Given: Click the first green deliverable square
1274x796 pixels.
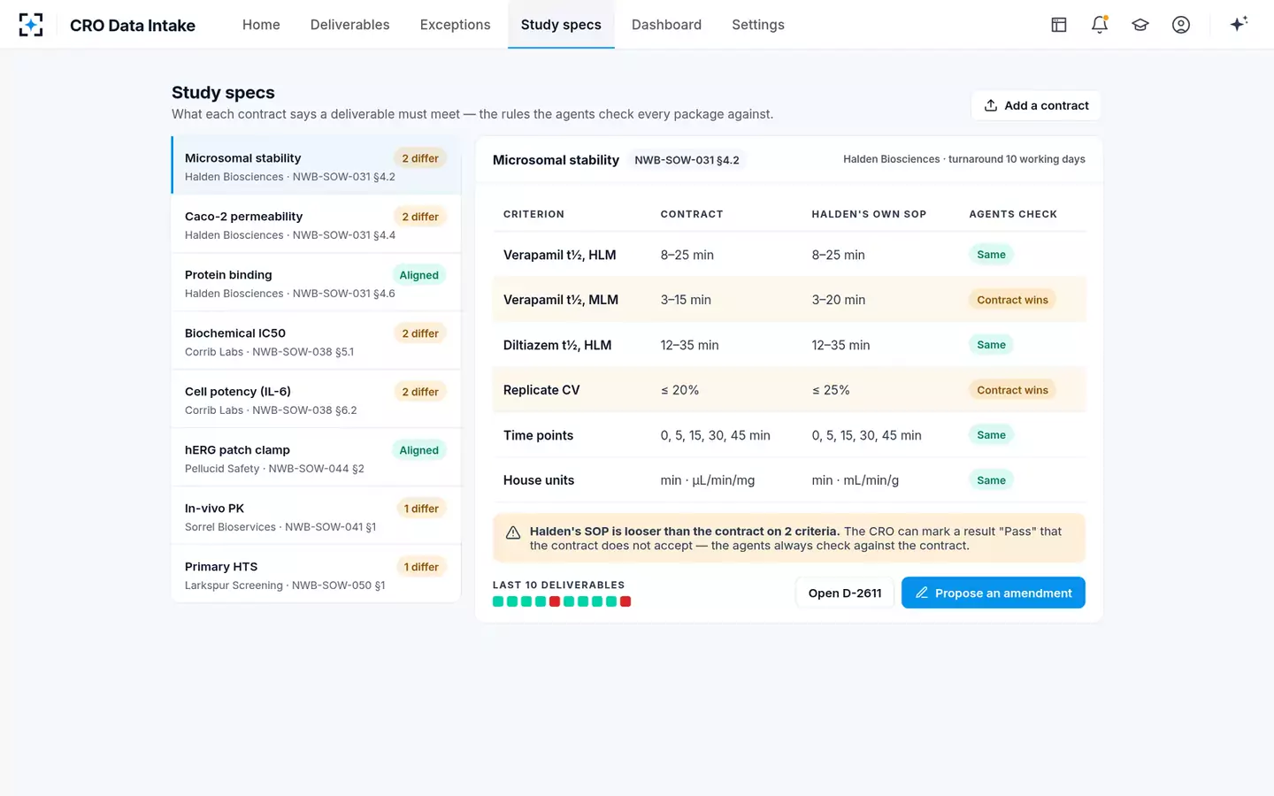Looking at the screenshot, I should (498, 601).
